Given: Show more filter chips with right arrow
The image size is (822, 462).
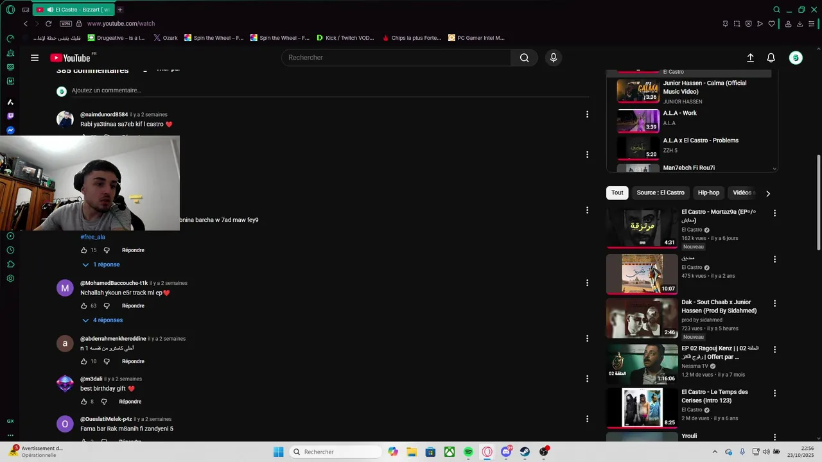Looking at the screenshot, I should pyautogui.click(x=767, y=193).
